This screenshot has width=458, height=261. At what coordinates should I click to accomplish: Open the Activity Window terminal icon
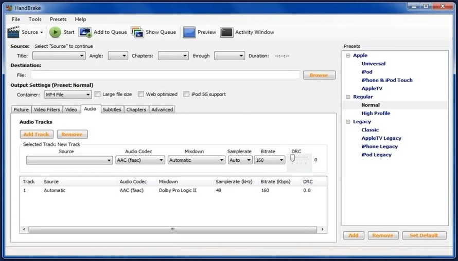pos(226,32)
